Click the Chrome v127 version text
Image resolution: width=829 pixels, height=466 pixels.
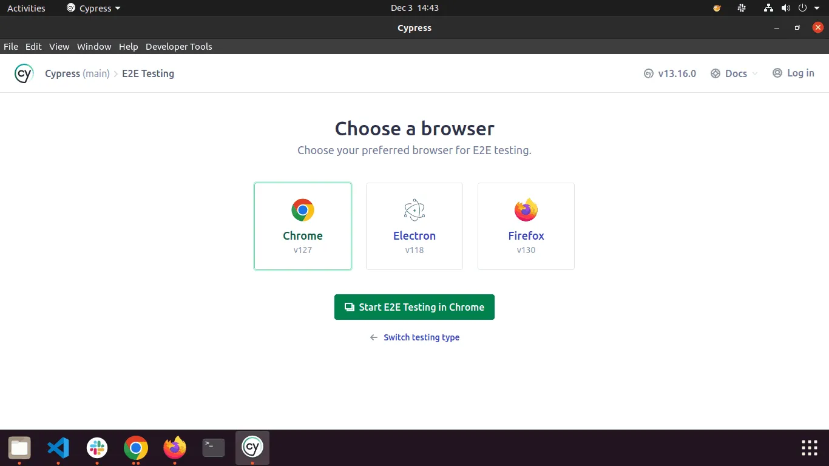[x=303, y=250]
